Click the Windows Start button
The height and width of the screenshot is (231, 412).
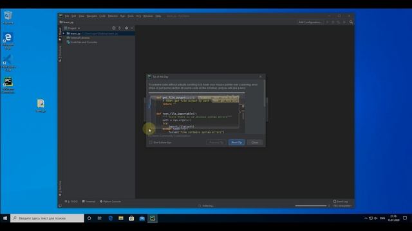5,218
